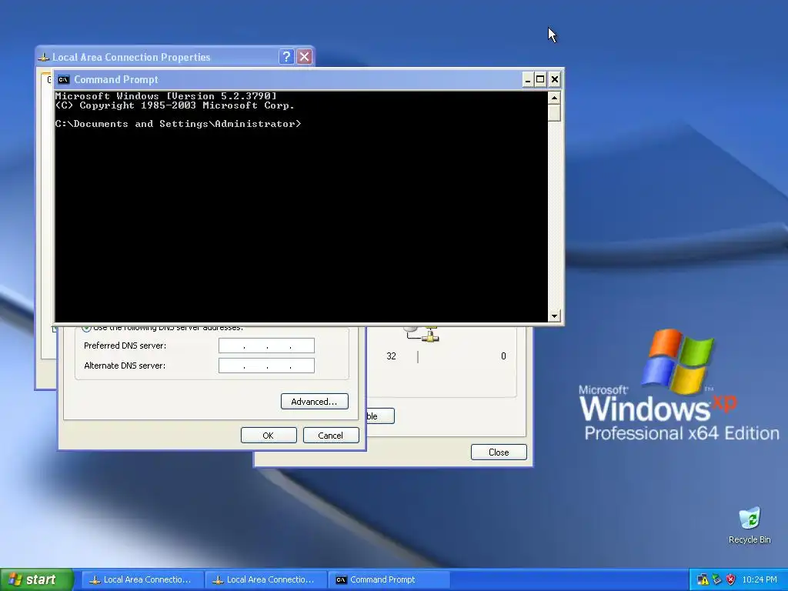Screen dimensions: 788x591
Task: Maximize the Command Prompt window
Action: (x=540, y=79)
